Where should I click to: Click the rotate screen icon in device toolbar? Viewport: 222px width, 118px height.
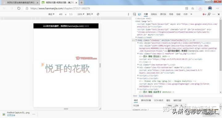click(98, 14)
